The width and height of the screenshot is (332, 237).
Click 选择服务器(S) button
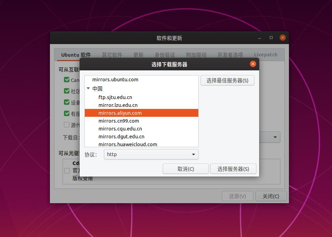(x=233, y=169)
